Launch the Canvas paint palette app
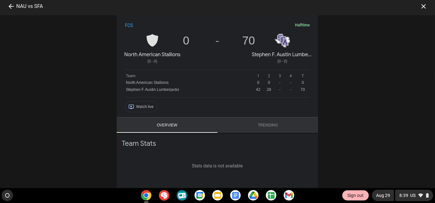The image size is (435, 203). pos(164,195)
